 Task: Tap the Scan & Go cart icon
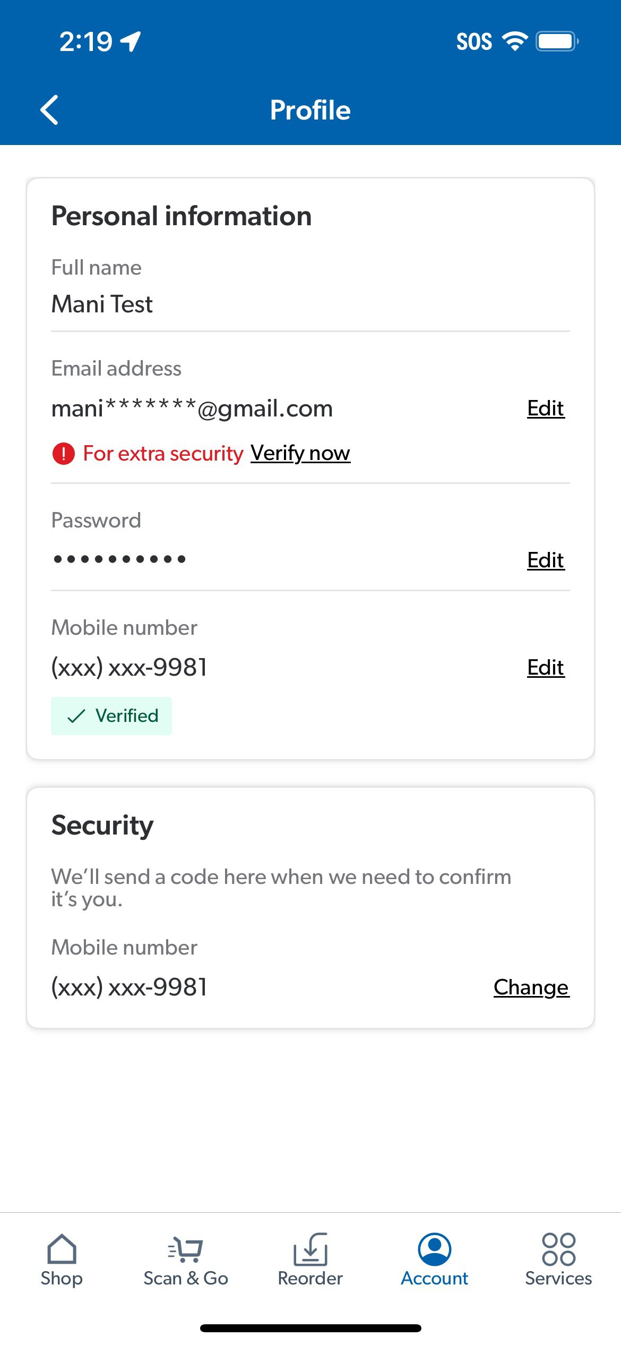[185, 1249]
